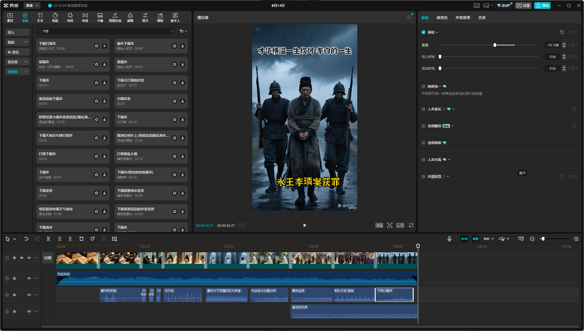Zoom out the timeline with minus icon

(532, 239)
